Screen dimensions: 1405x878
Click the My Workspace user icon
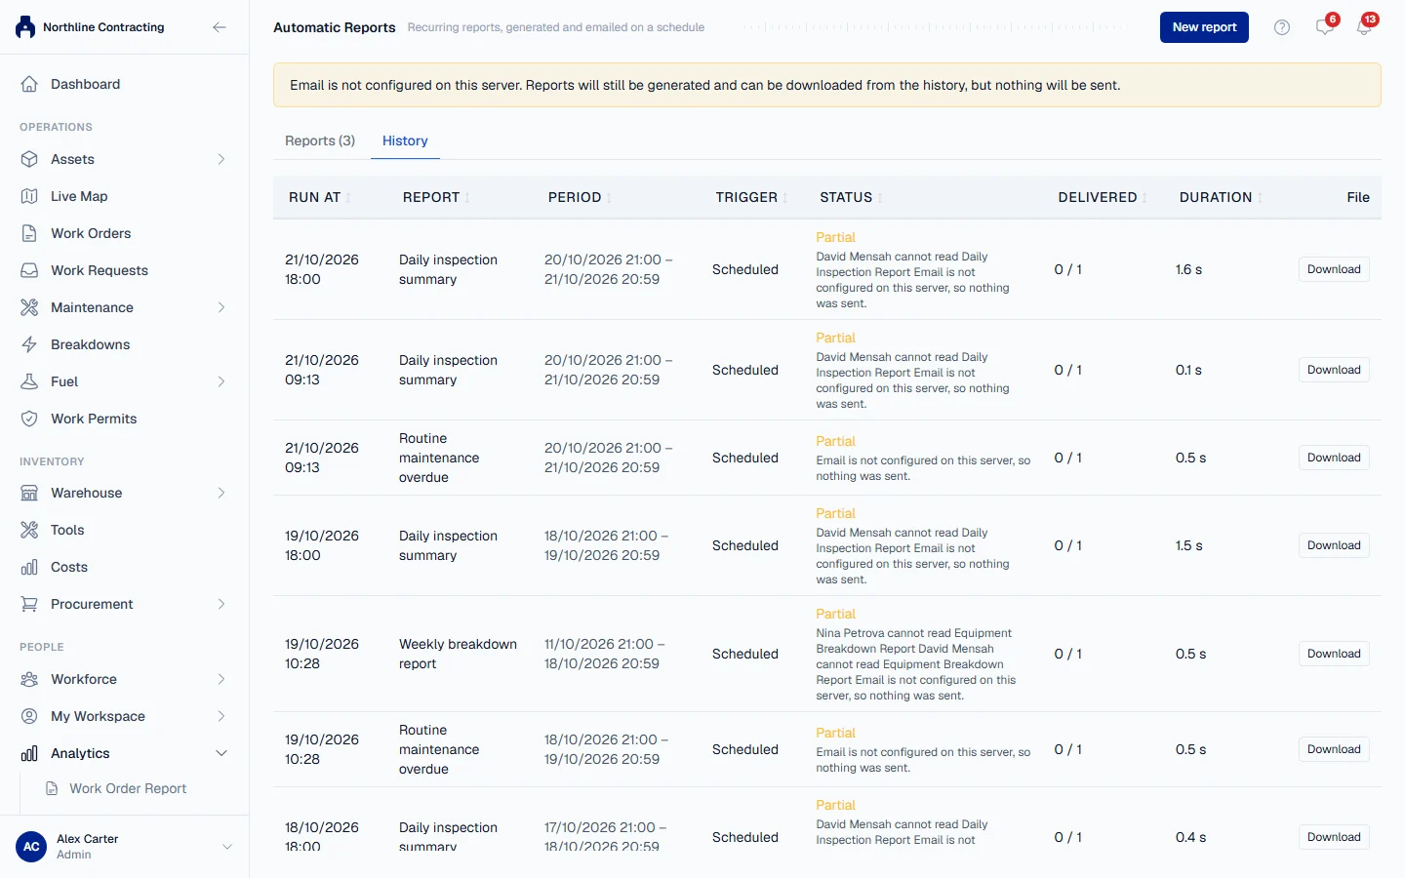pos(29,716)
